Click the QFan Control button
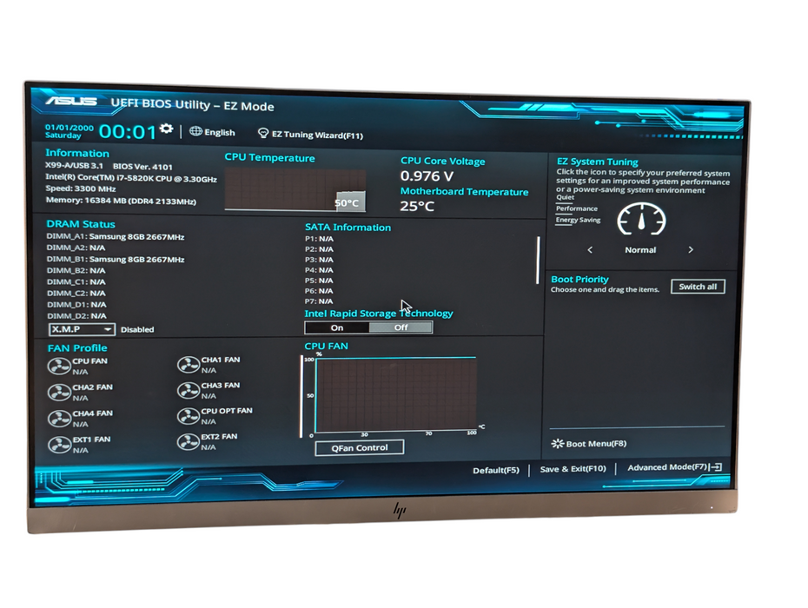Image resolution: width=808 pixels, height=608 pixels. coord(360,447)
